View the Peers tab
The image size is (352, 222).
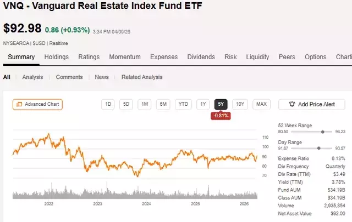point(287,57)
